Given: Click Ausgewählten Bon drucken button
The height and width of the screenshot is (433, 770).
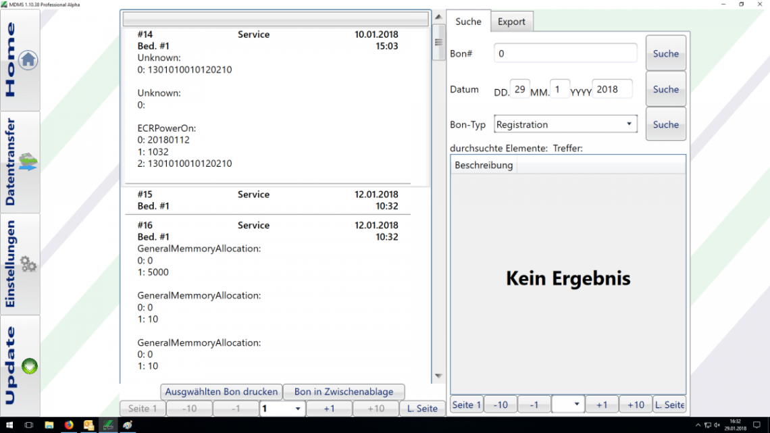Looking at the screenshot, I should point(222,392).
